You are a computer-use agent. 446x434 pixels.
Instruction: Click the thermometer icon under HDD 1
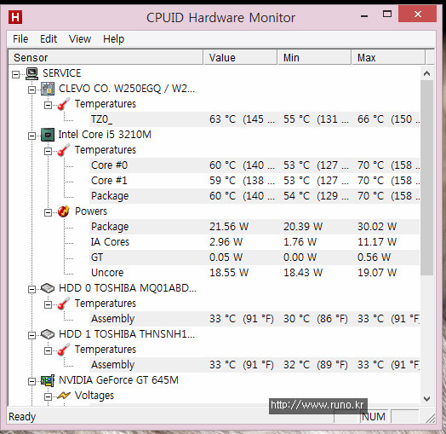click(64, 350)
